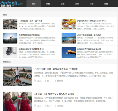The image size is (118, 111).
Task: Click views icon beside 138浏览
Action: point(55,80)
